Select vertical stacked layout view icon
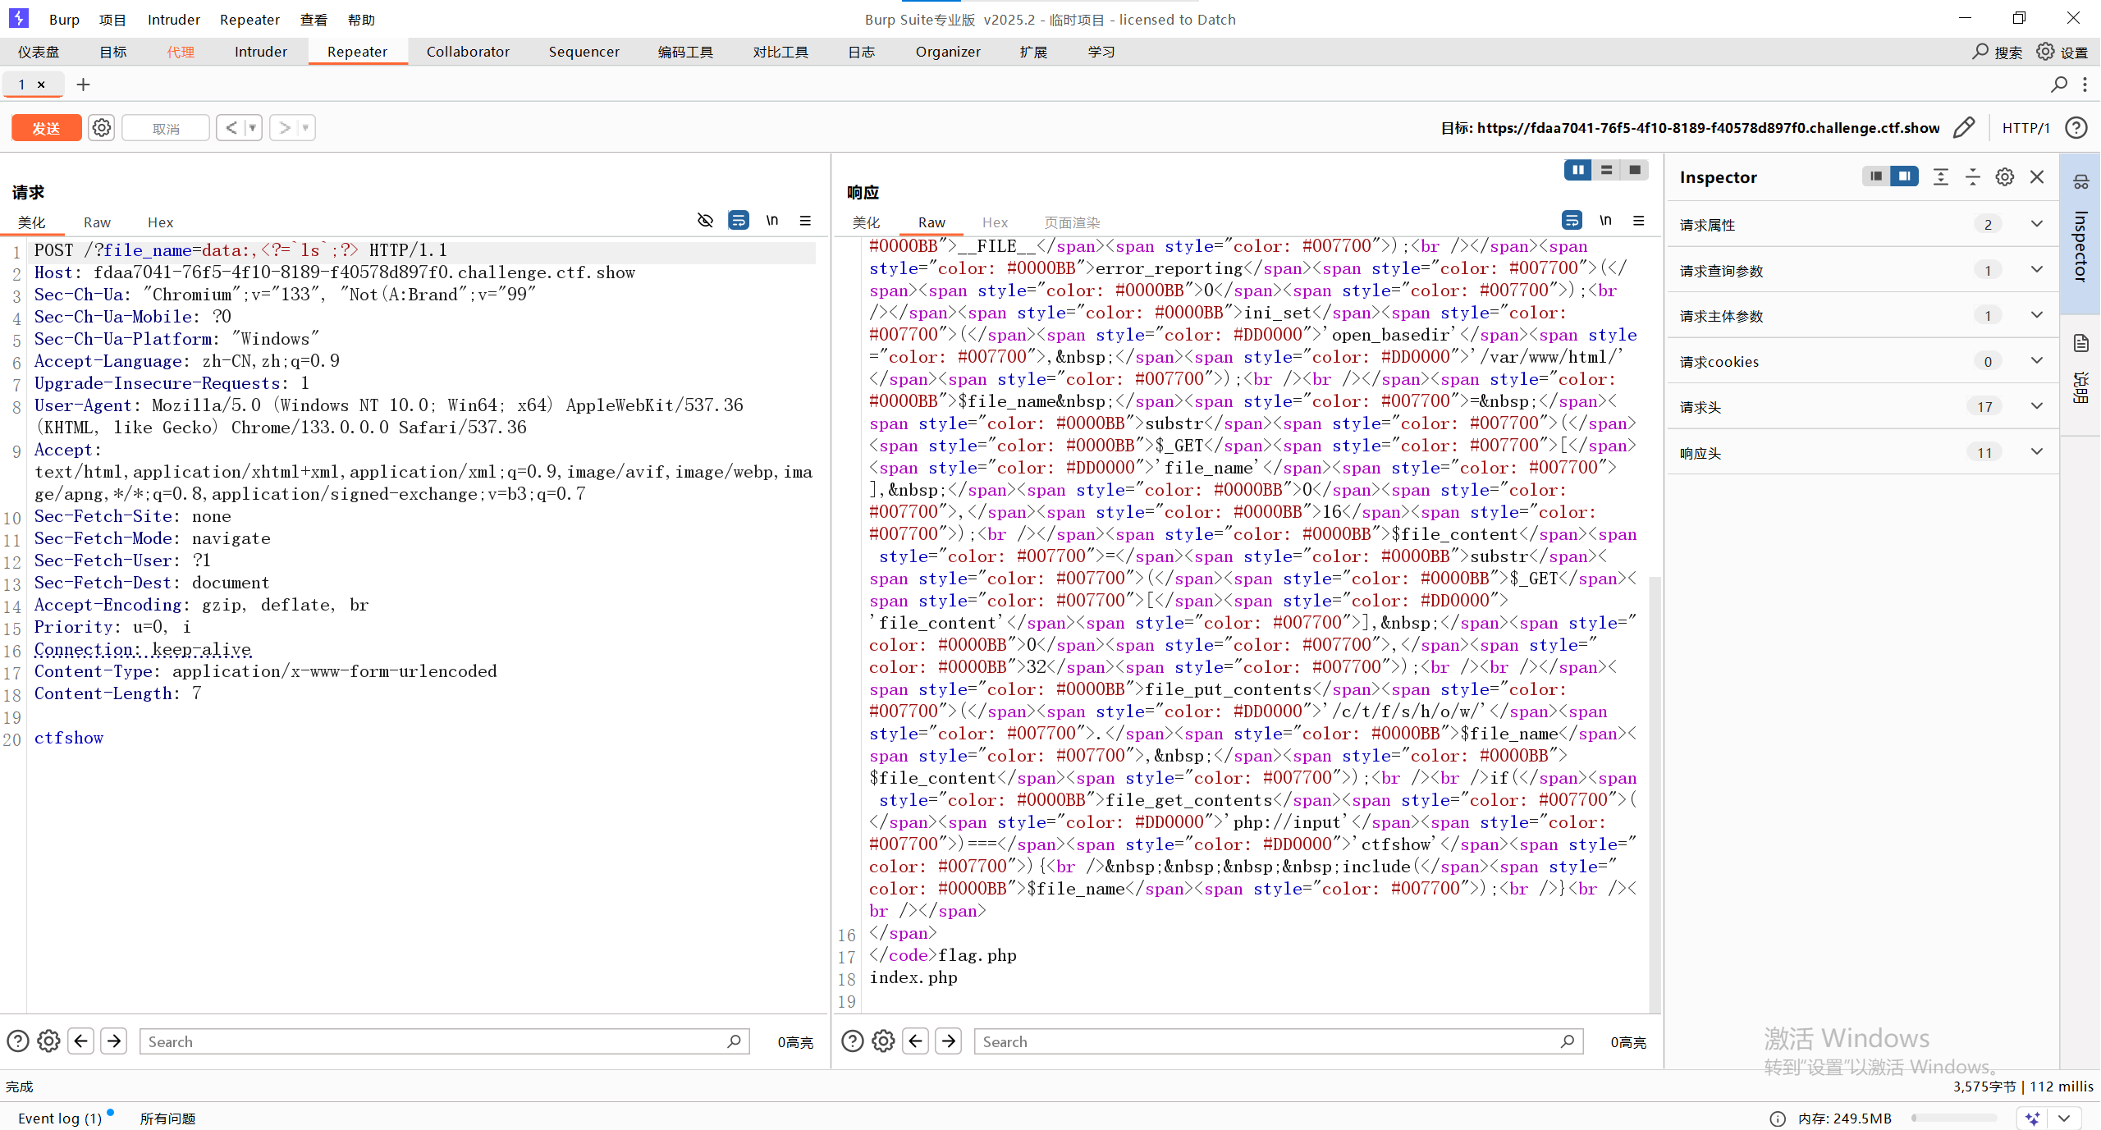The width and height of the screenshot is (2101, 1130). pyautogui.click(x=1606, y=170)
